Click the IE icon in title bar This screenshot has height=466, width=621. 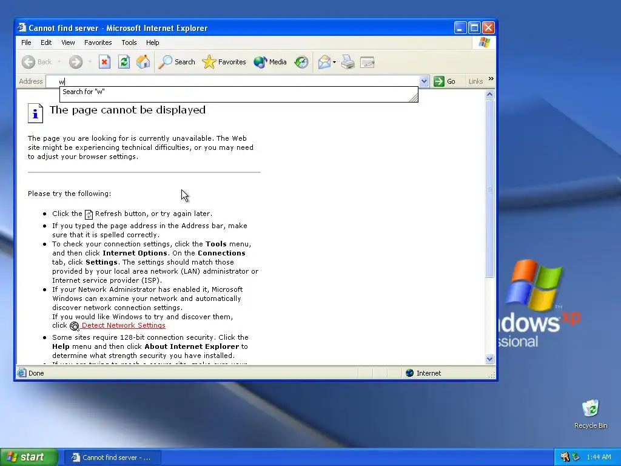click(22, 27)
